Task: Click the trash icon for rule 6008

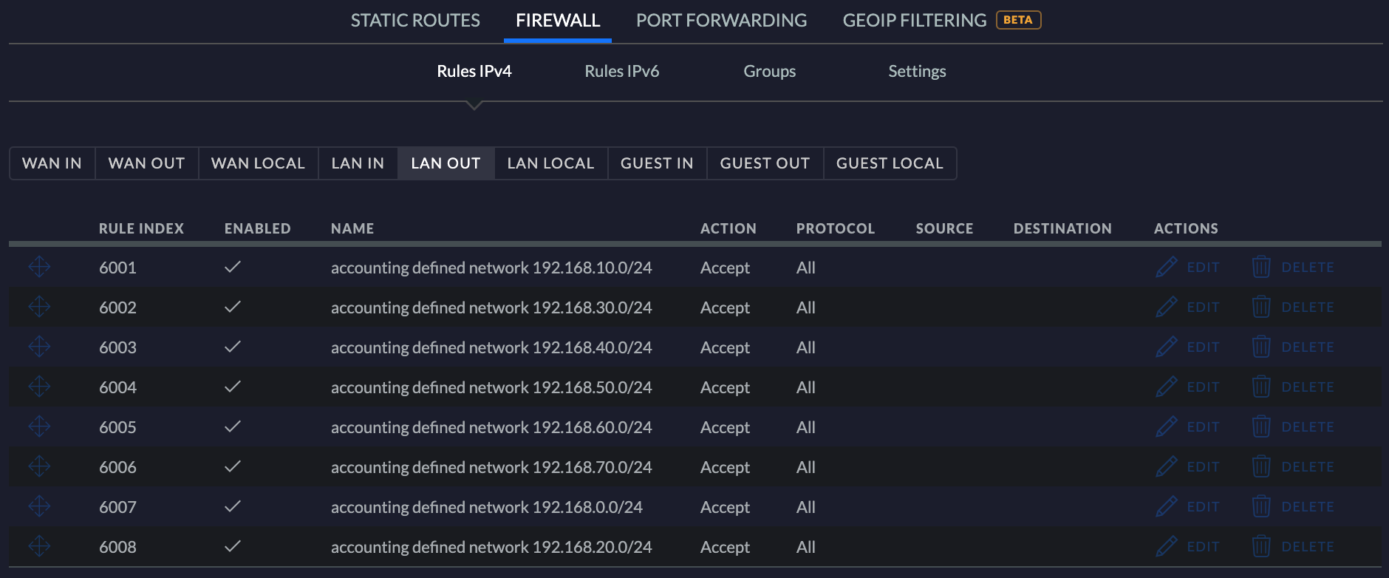Action: pyautogui.click(x=1261, y=546)
